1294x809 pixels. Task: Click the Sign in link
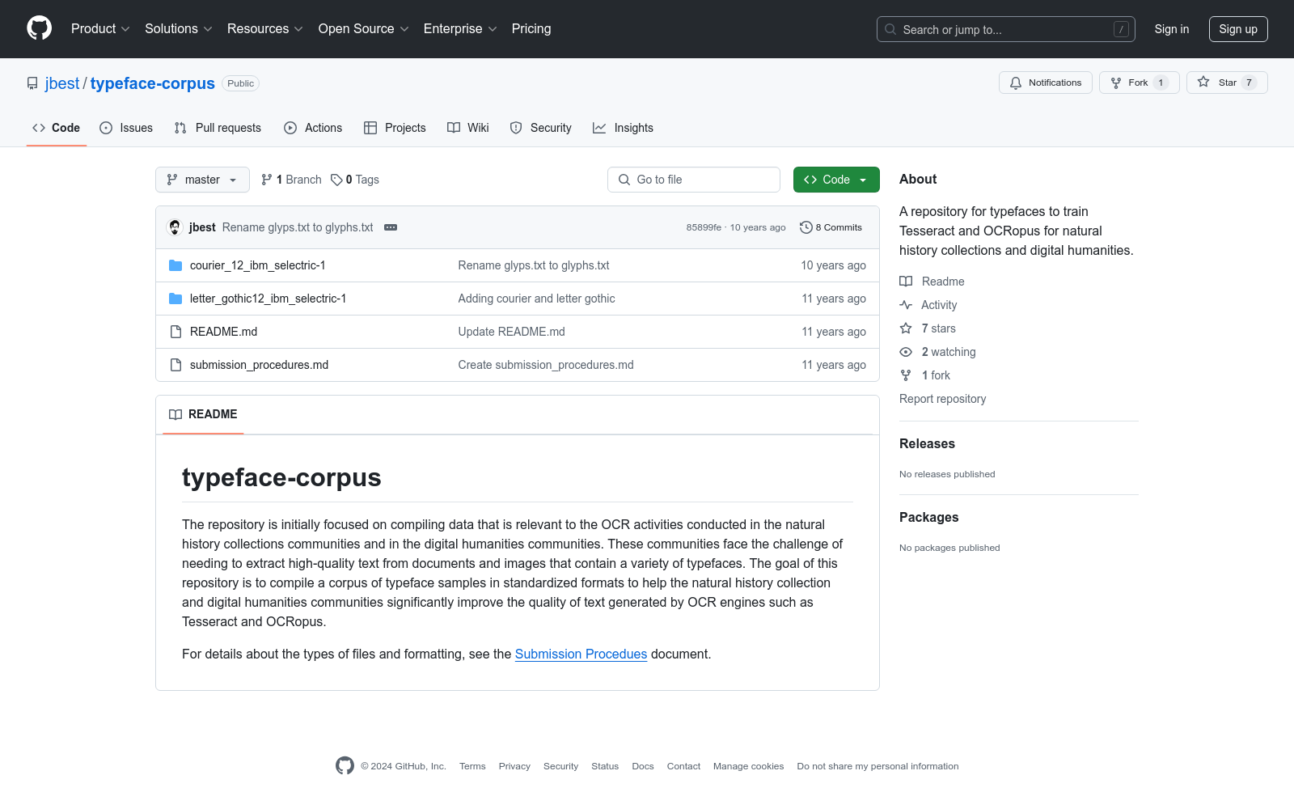pos(1172,29)
